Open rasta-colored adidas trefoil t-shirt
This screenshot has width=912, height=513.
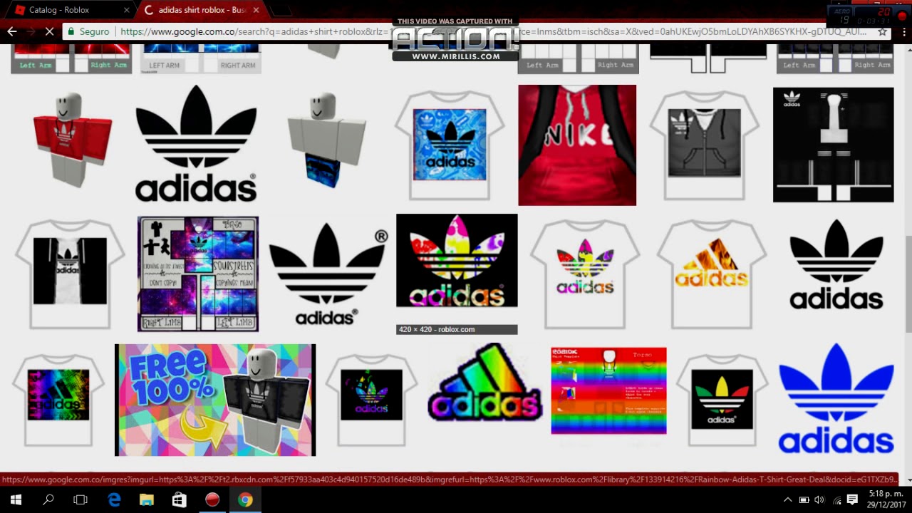point(722,400)
